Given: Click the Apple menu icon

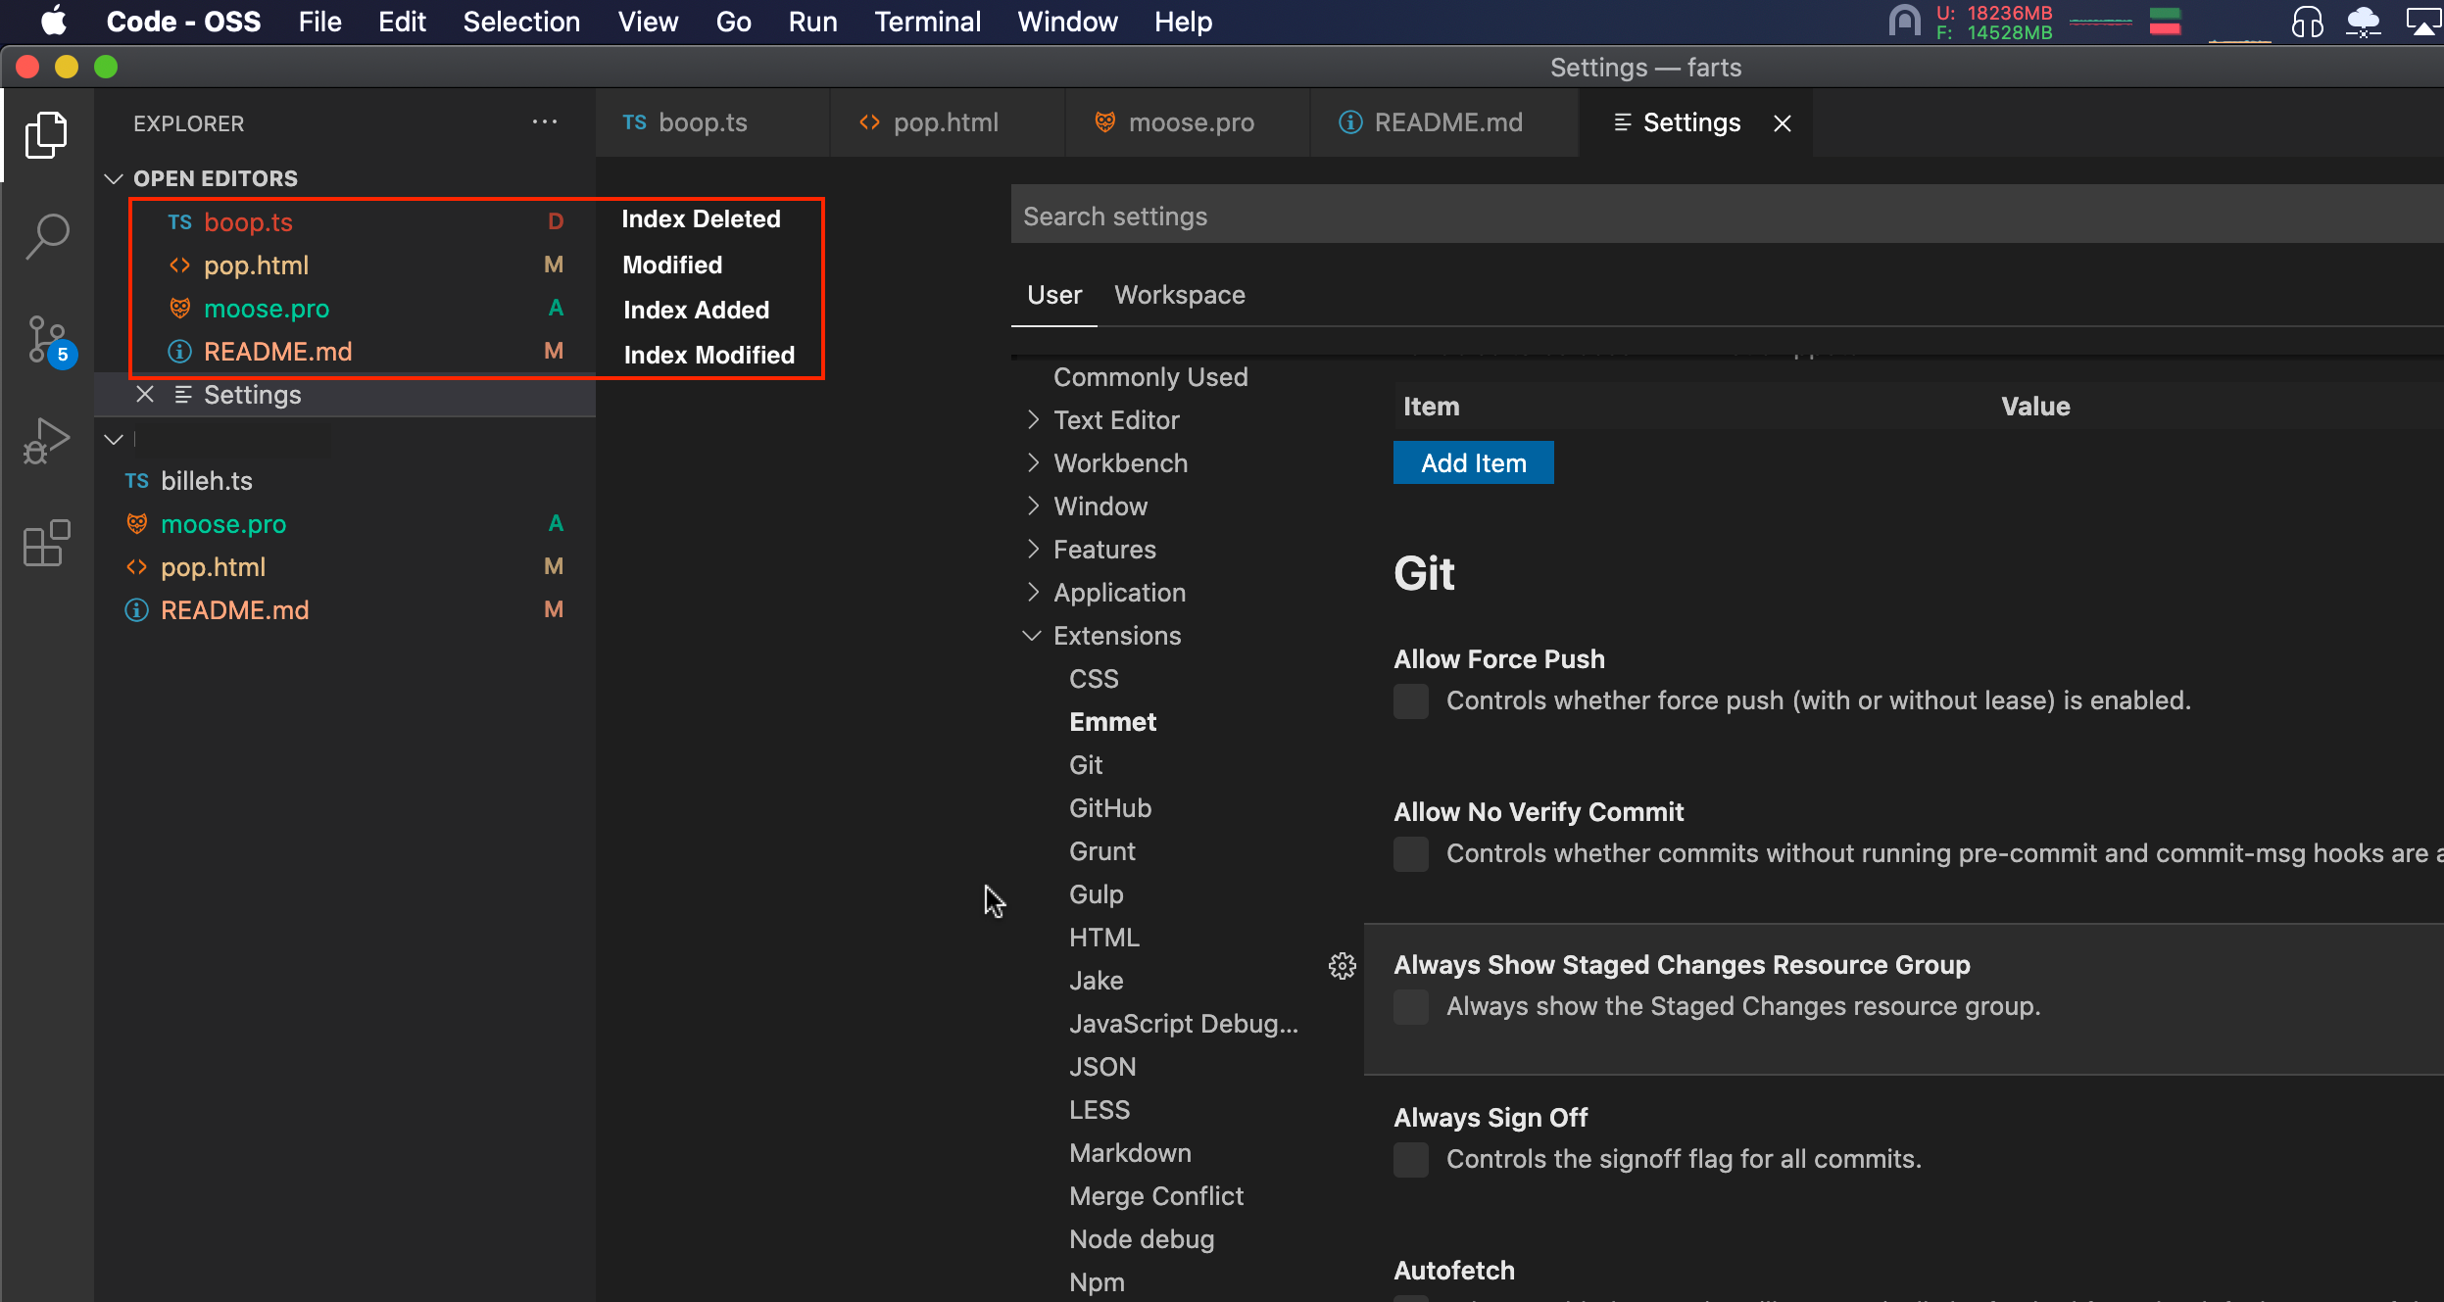Looking at the screenshot, I should [53, 21].
